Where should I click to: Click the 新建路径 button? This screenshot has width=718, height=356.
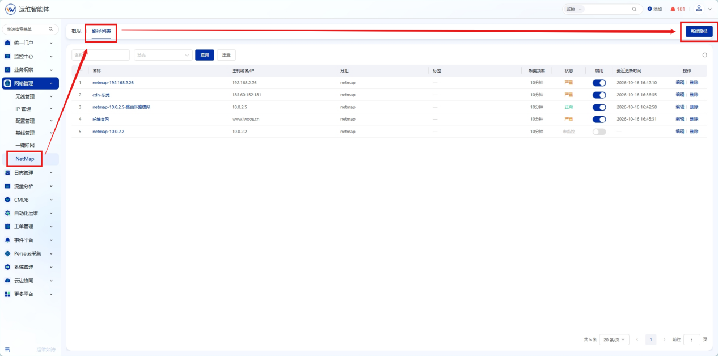(x=699, y=31)
